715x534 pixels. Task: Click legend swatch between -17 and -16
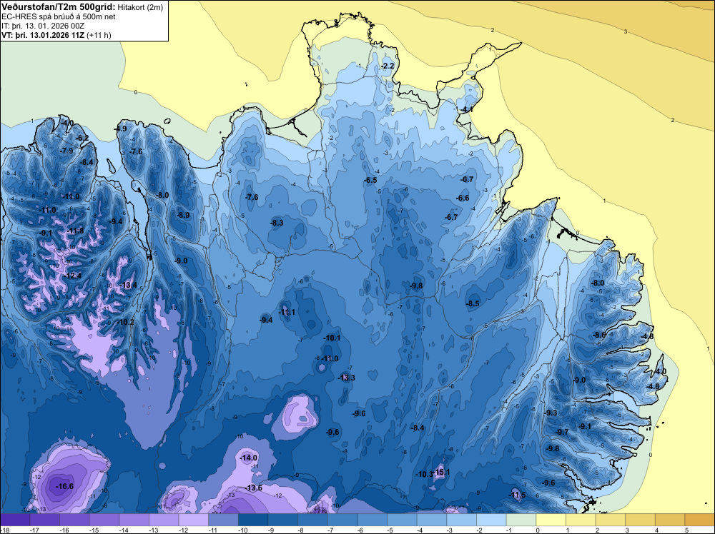click(x=44, y=520)
